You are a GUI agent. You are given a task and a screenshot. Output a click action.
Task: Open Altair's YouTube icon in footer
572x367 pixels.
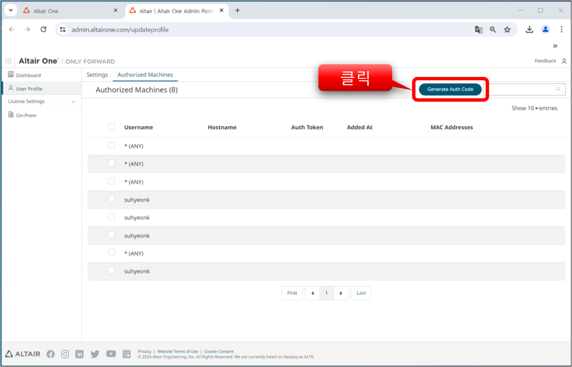tap(111, 354)
